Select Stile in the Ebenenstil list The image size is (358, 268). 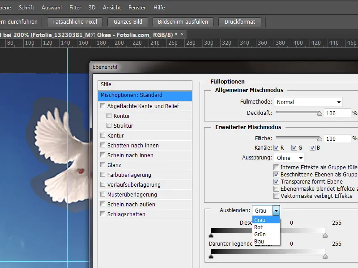tap(145, 84)
